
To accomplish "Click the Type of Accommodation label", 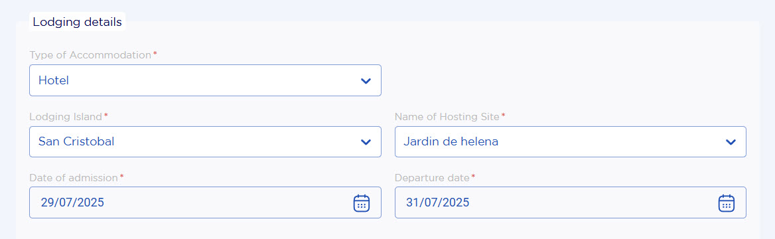I will [x=90, y=55].
